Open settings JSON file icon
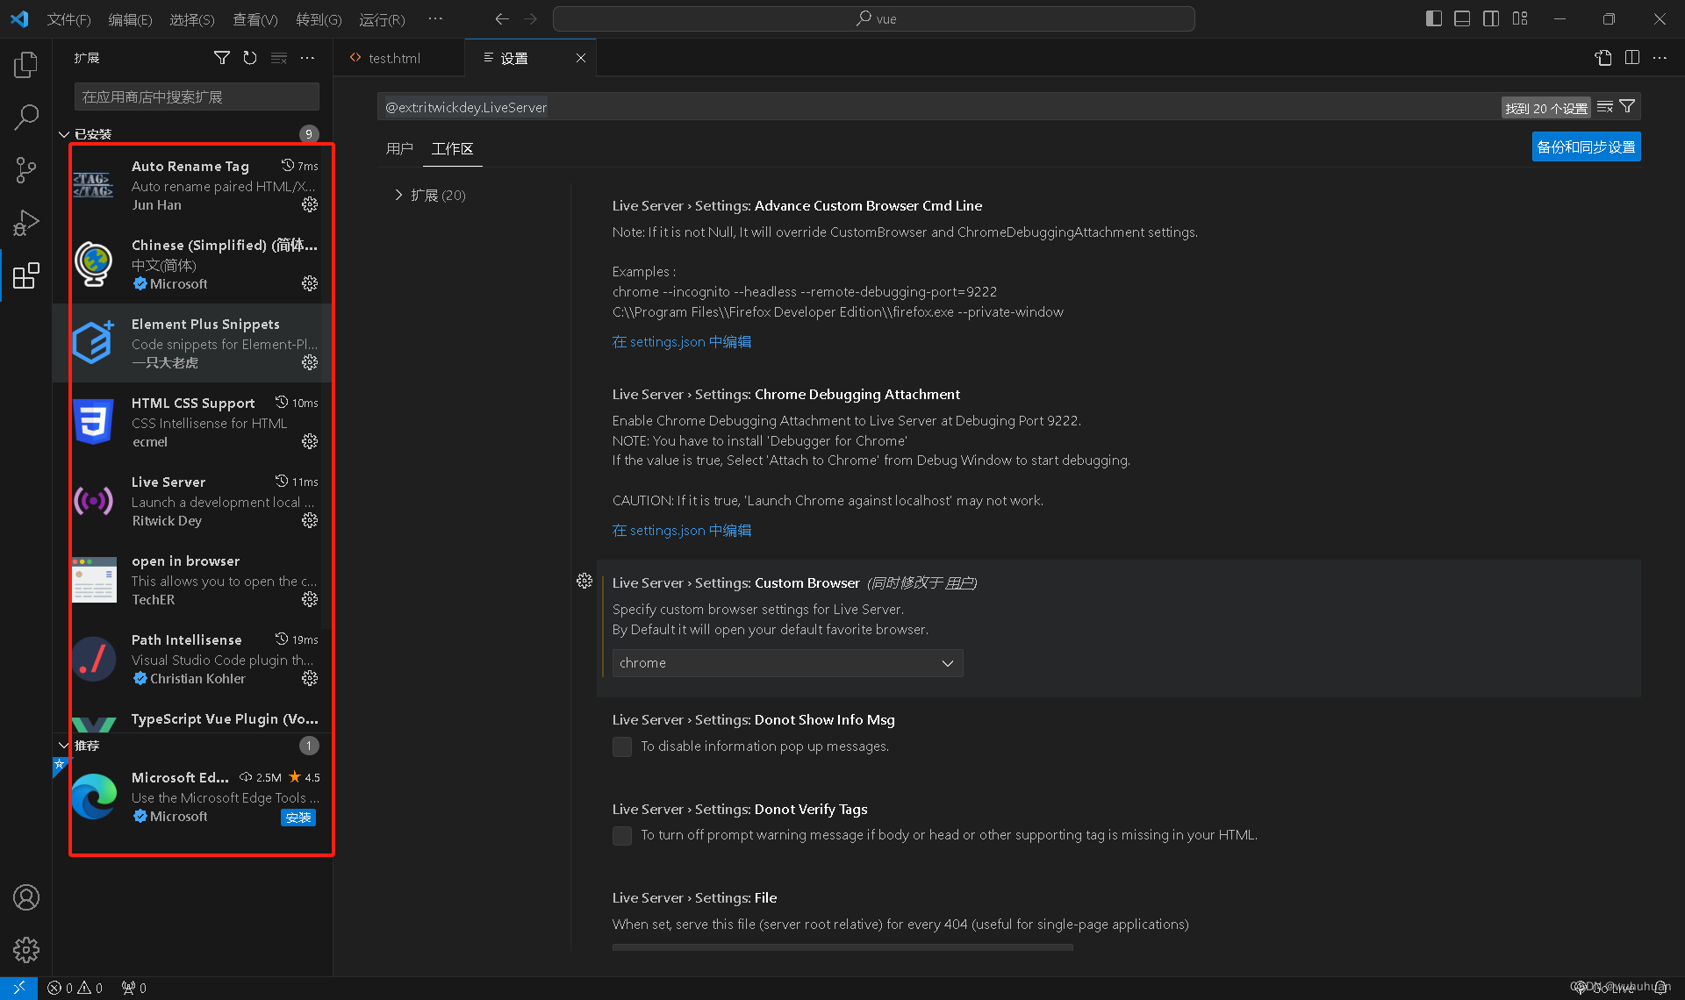1685x1000 pixels. [x=1603, y=58]
